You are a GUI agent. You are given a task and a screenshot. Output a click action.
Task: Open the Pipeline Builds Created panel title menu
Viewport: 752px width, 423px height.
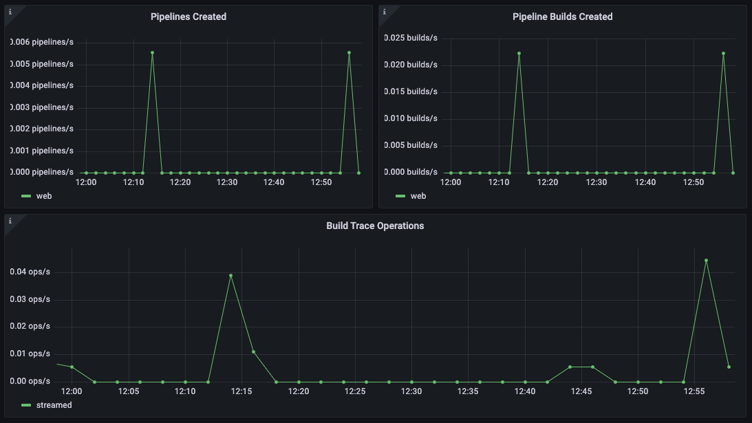click(563, 16)
